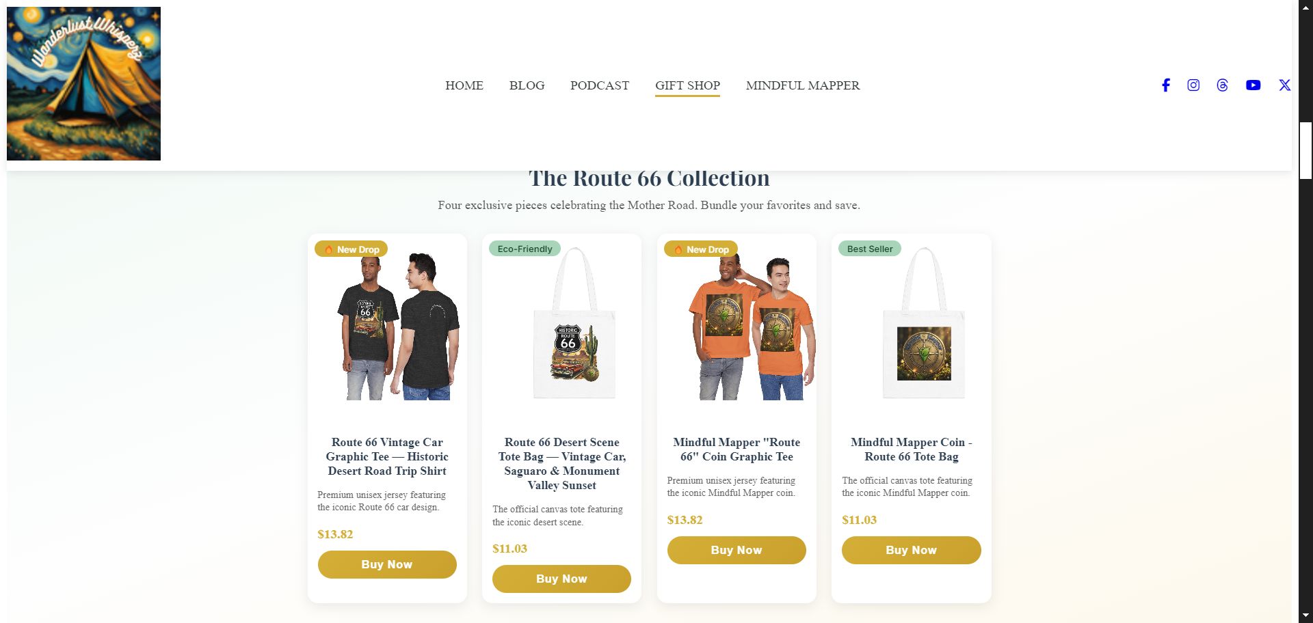Click the Eco-Friendly badge on the tote
This screenshot has height=623, width=1313.
[525, 249]
